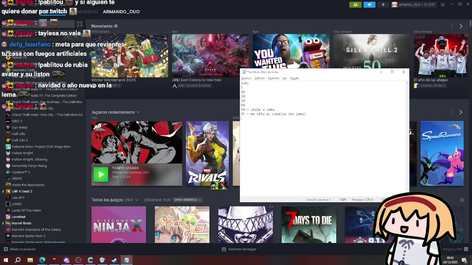
Task: Open Orden alfabético sort dropdown
Action: point(188,200)
